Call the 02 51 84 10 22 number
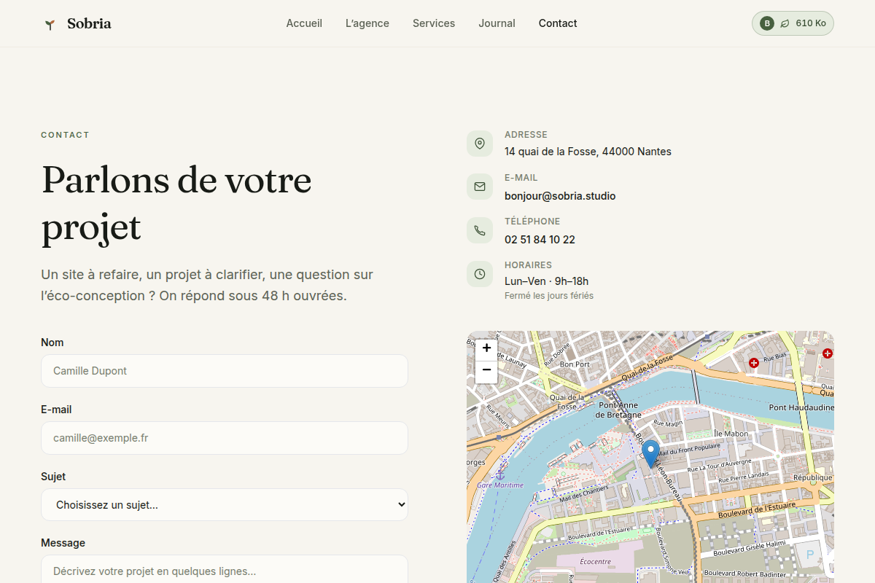The height and width of the screenshot is (583, 875). (540, 240)
